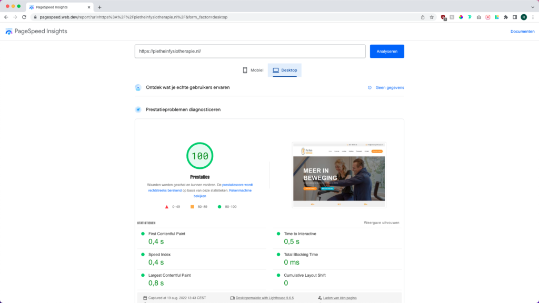The image size is (539, 303).
Task: Select the Desktop tab
Action: [x=285, y=70]
